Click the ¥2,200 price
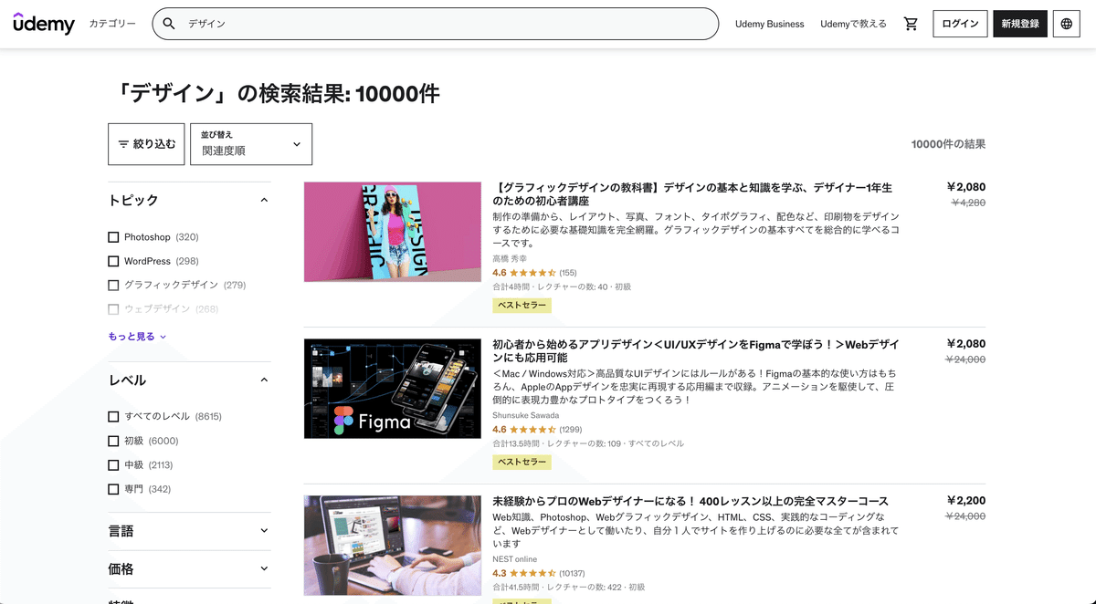Image resolution: width=1096 pixels, height=604 pixels. click(x=966, y=501)
